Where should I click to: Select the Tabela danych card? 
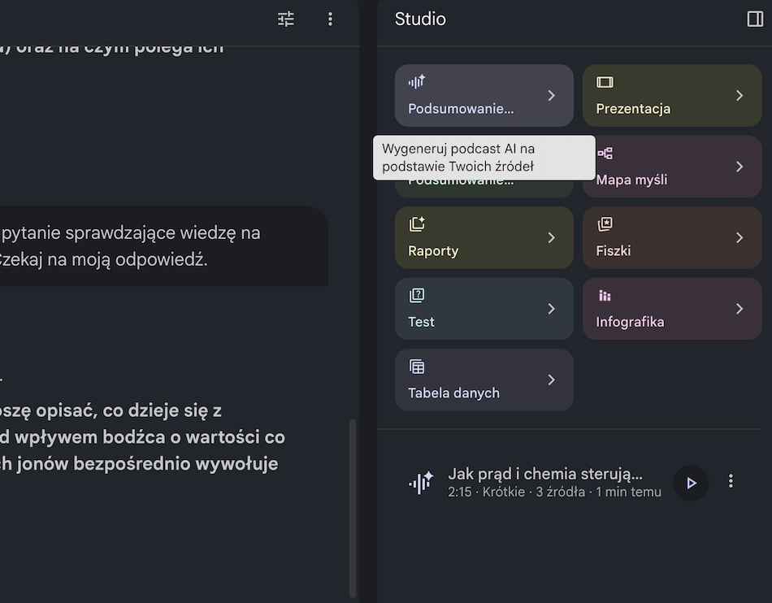[484, 380]
